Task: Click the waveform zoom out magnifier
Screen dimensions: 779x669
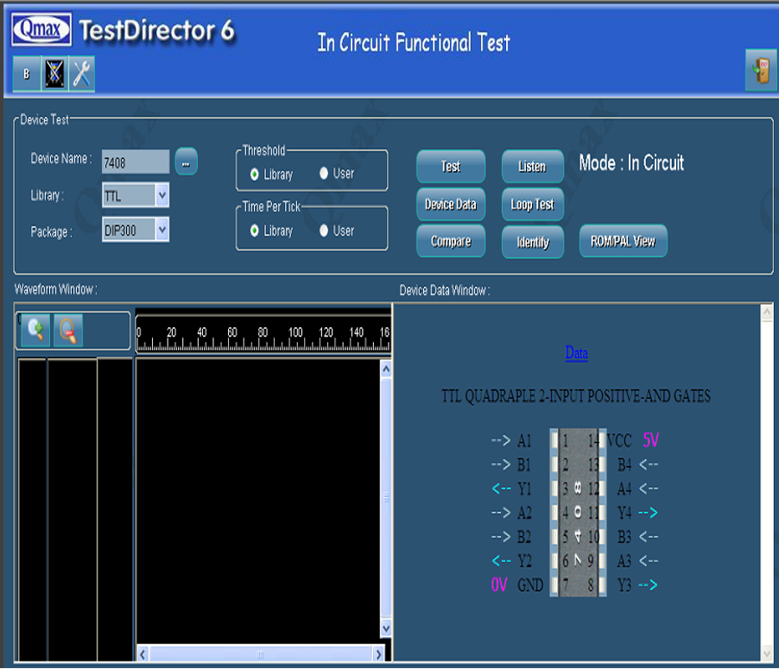Action: click(67, 330)
